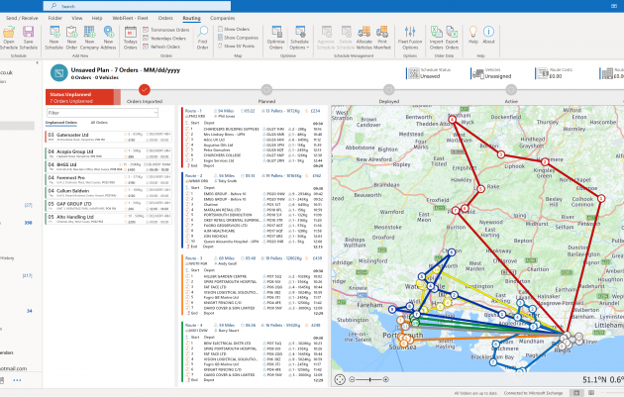Click the Print Manifest icon
Image resolution: width=624 pixels, height=397 pixels.
tap(380, 36)
